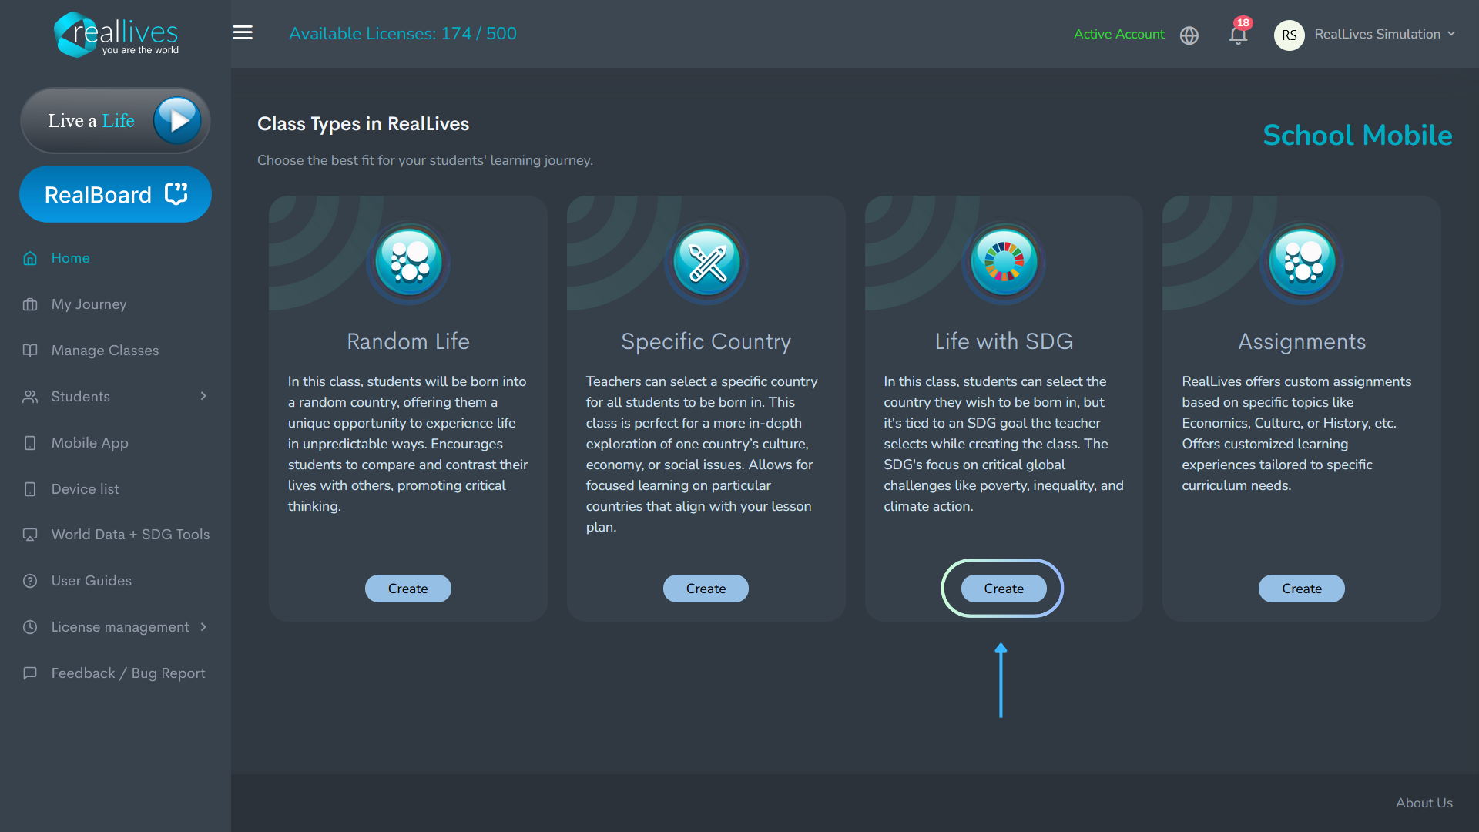Click the Random Life card icon
Viewport: 1479px width, 832px height.
pos(408,263)
